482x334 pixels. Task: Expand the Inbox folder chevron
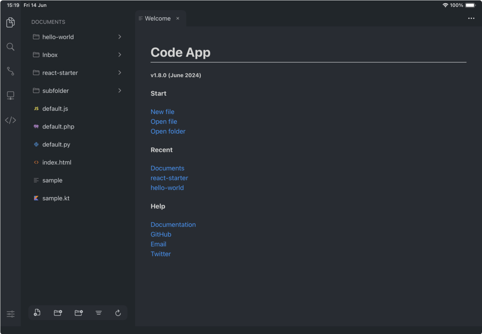coord(120,55)
